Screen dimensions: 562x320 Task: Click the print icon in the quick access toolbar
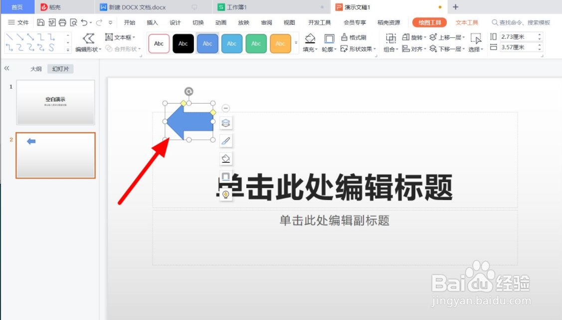click(62, 22)
